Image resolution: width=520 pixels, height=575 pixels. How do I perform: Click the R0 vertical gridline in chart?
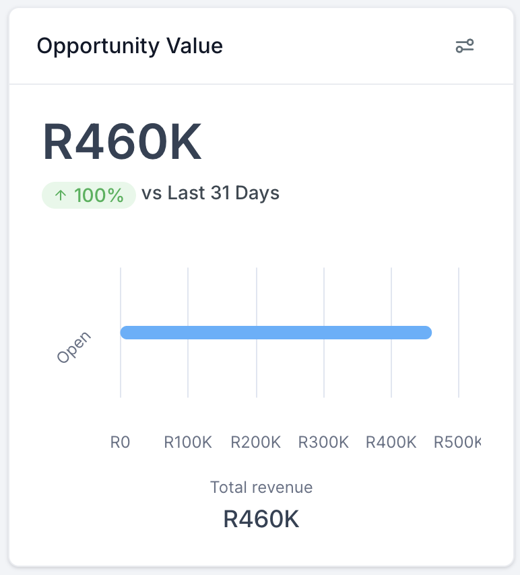121,368
